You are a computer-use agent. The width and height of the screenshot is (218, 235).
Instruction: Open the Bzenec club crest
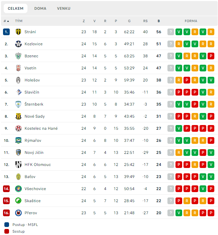(18, 56)
